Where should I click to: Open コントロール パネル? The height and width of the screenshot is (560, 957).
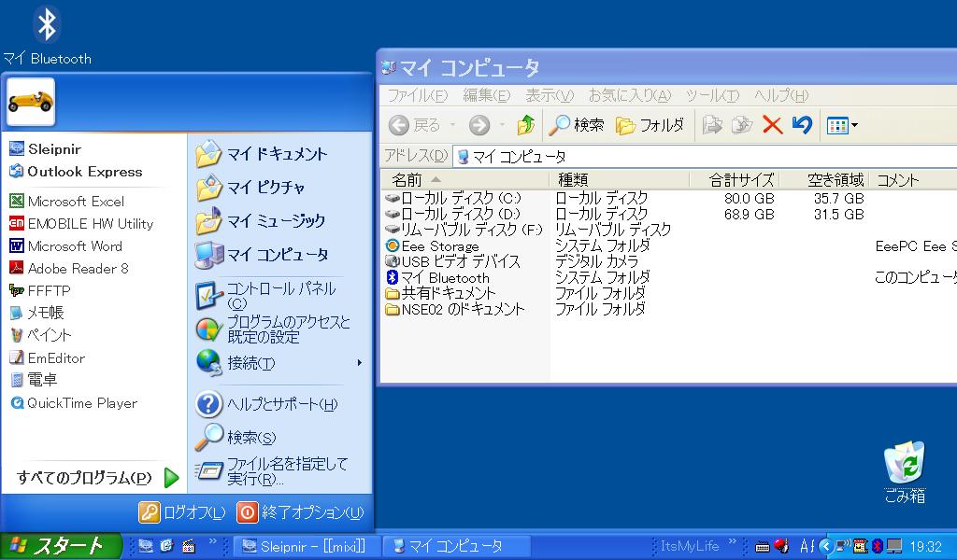tap(265, 295)
